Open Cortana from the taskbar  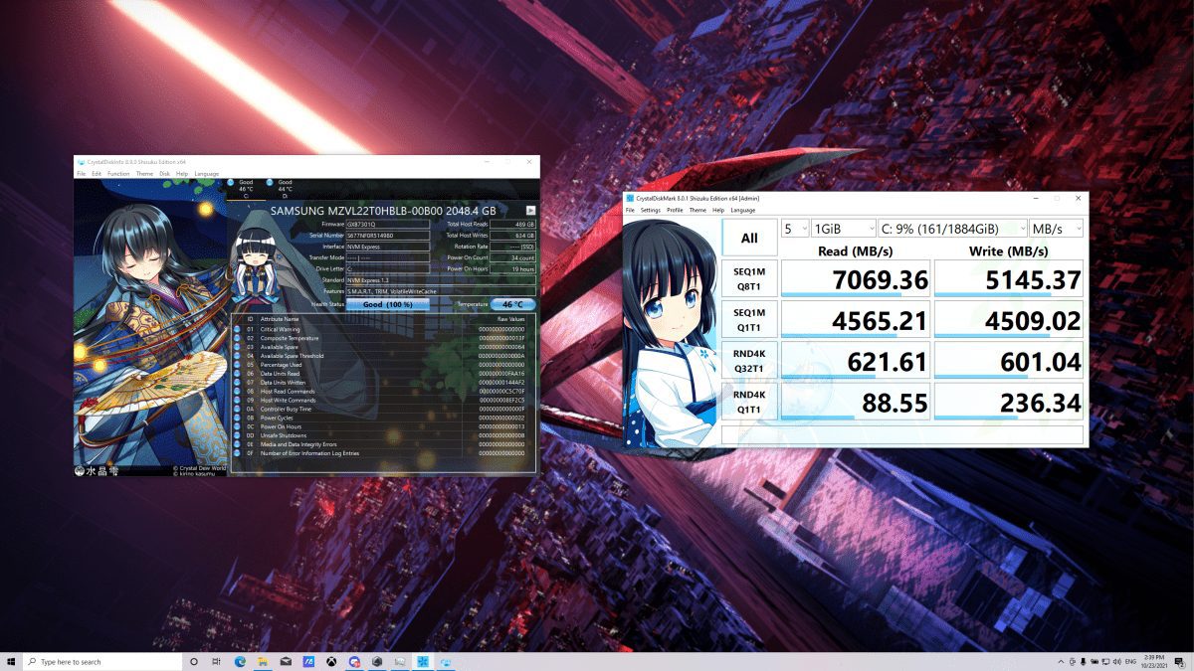coord(193,661)
